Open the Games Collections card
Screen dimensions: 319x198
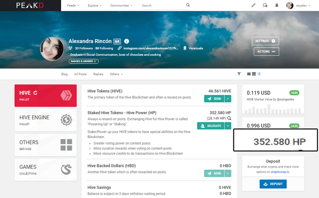(x=46, y=170)
